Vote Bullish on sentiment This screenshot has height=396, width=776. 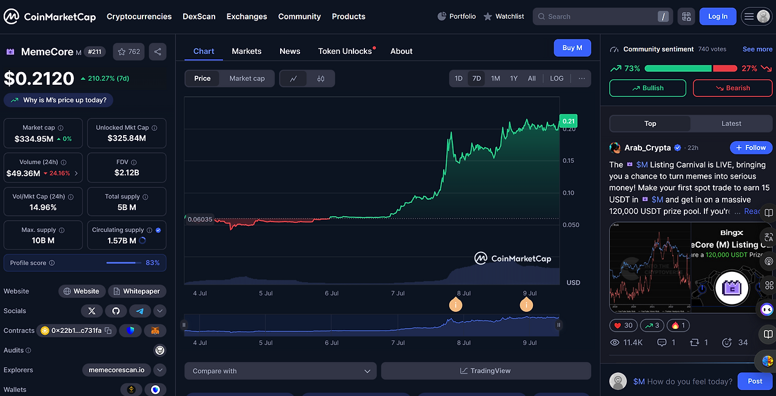click(647, 88)
